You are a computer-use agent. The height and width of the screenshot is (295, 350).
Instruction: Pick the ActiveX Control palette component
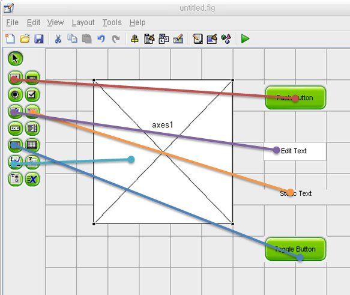(x=32, y=179)
